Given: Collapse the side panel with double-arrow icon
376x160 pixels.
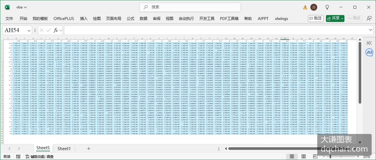Looking at the screenshot, I should click(369, 43).
